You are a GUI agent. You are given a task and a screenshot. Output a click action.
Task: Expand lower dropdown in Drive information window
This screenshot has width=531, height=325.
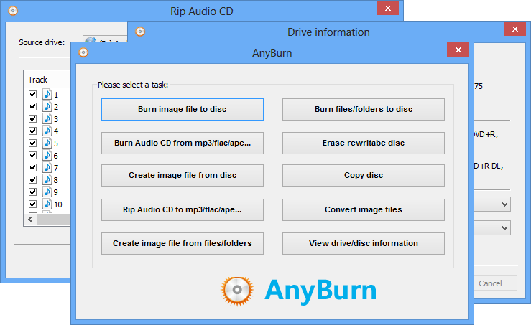(504, 228)
